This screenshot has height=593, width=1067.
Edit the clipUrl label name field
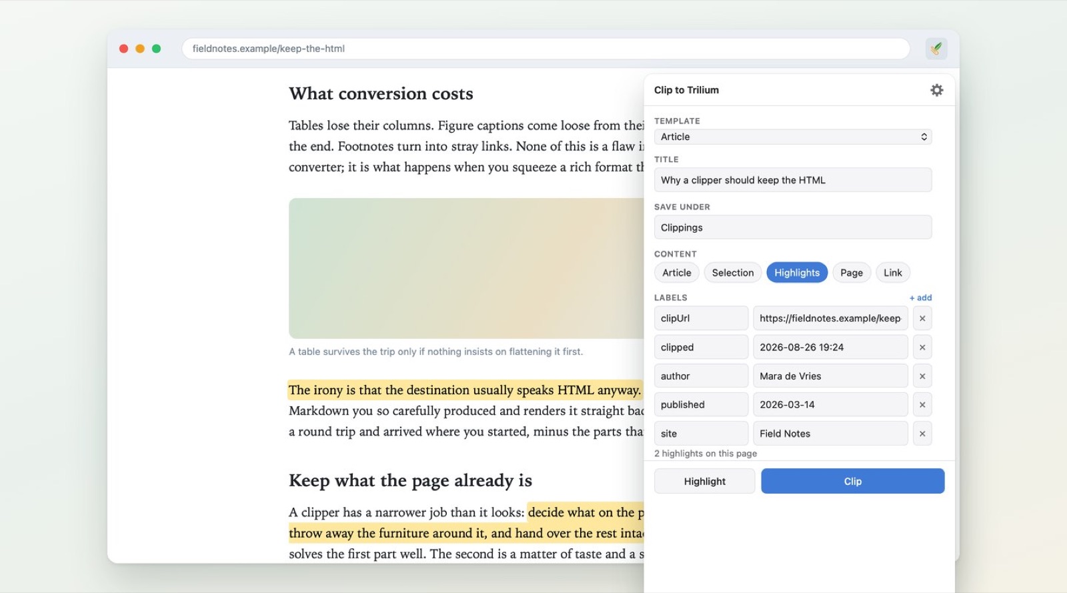click(x=701, y=318)
